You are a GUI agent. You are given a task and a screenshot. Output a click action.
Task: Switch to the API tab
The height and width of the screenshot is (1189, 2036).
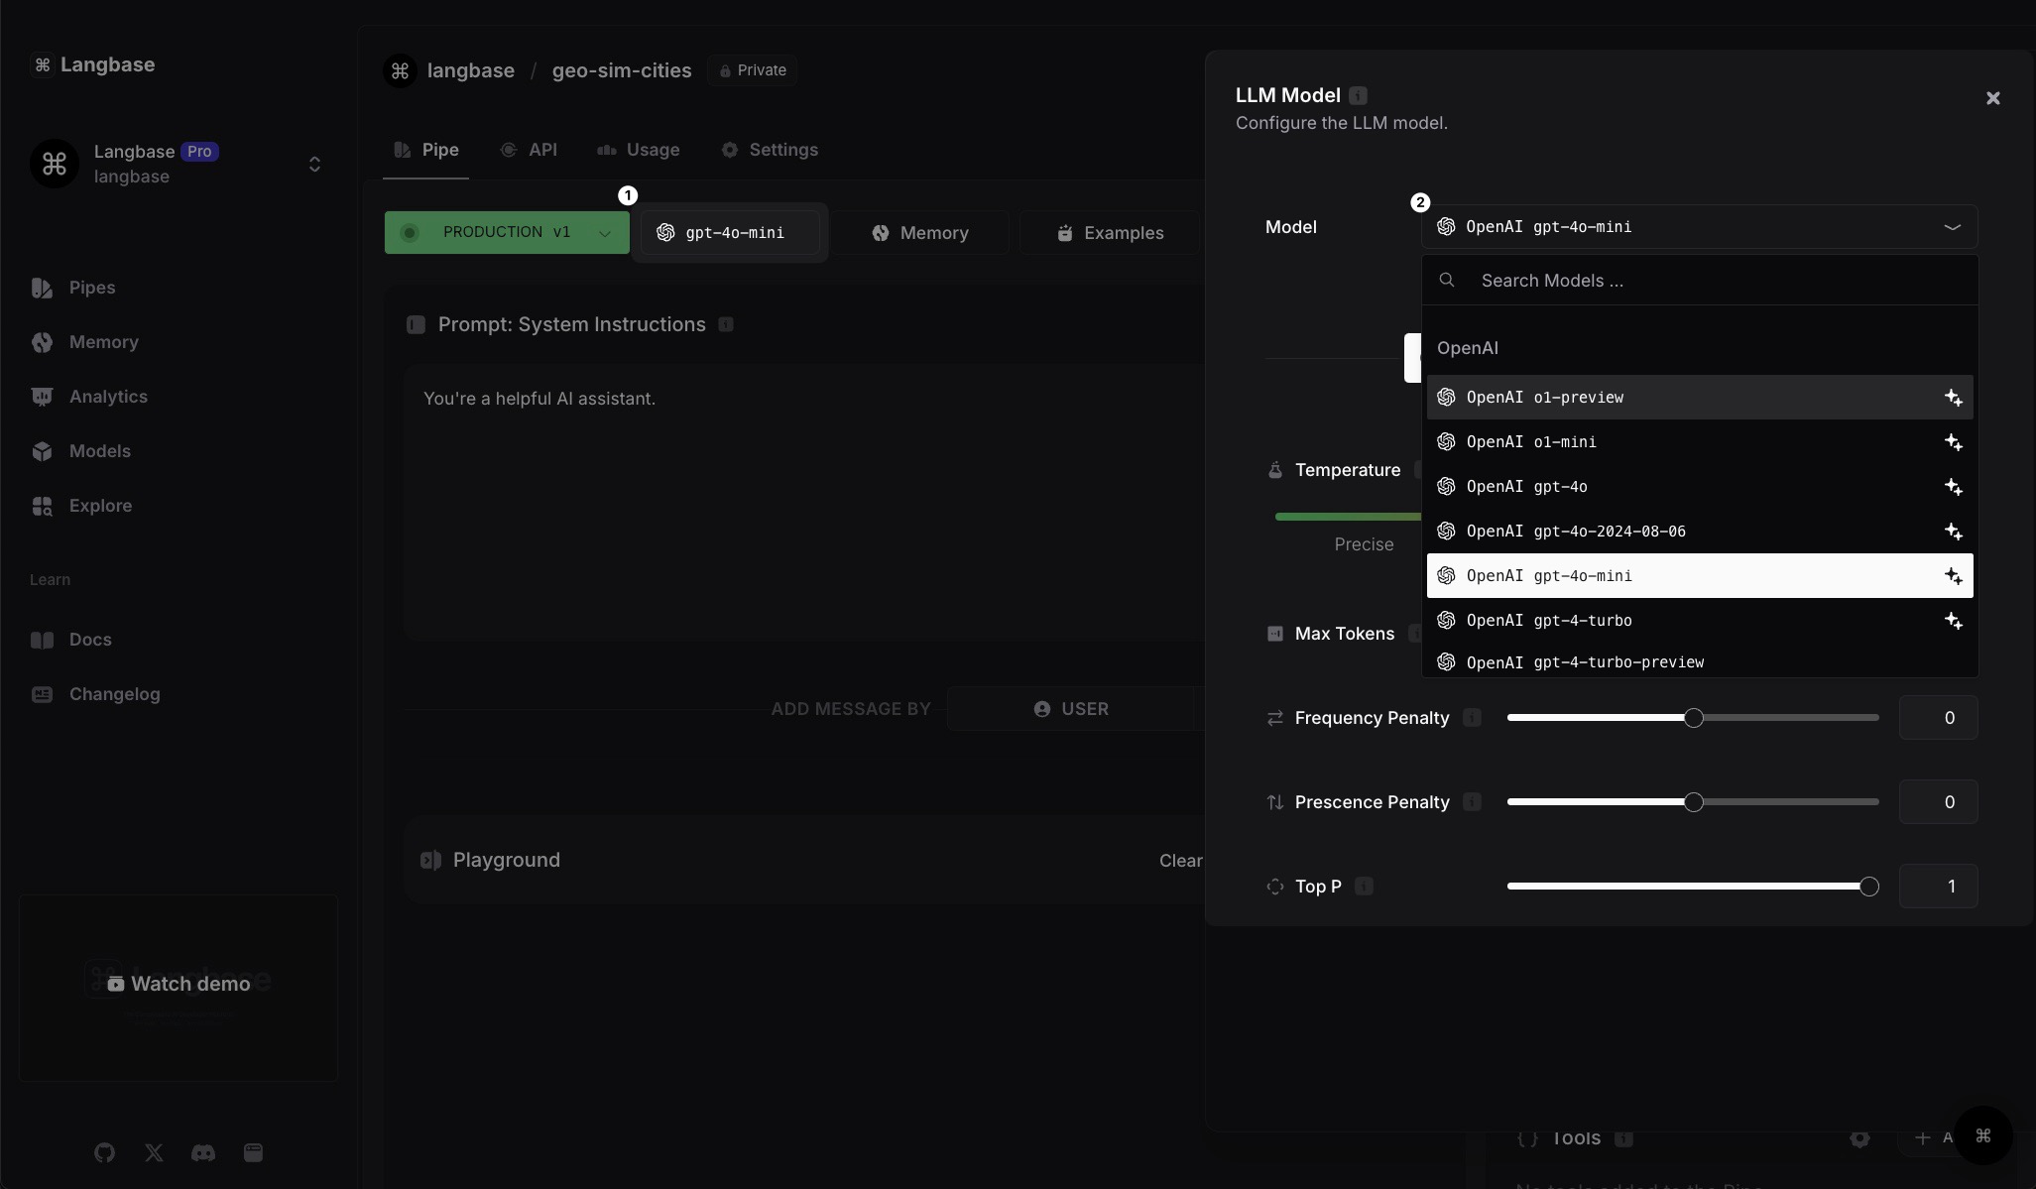(x=529, y=150)
